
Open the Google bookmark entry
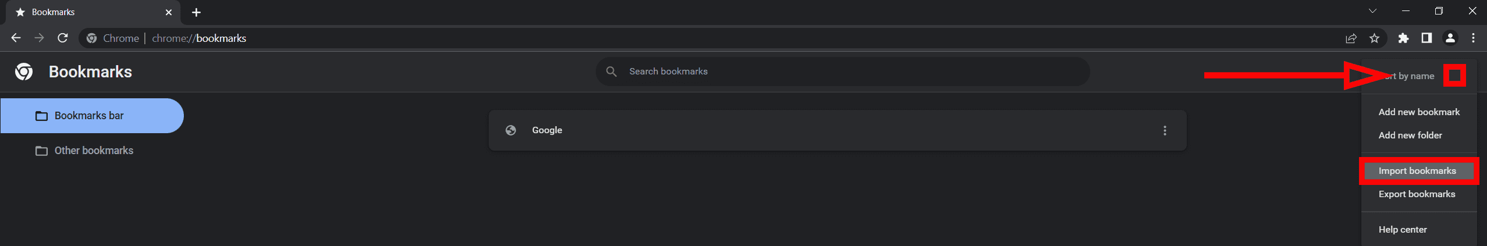[x=547, y=130]
